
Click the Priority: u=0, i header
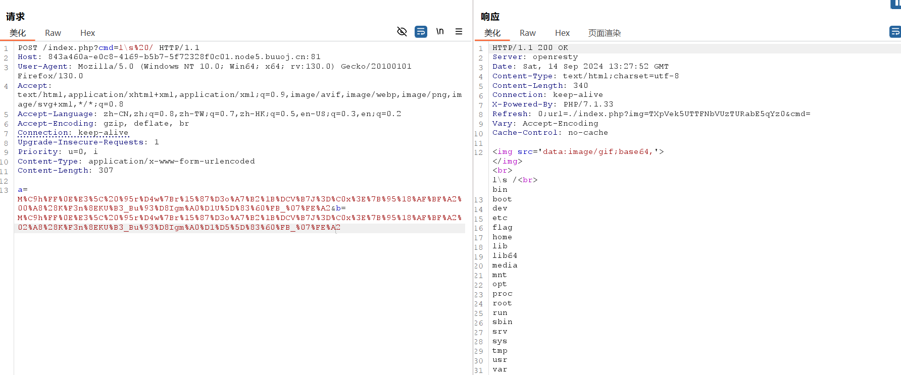[x=58, y=152]
